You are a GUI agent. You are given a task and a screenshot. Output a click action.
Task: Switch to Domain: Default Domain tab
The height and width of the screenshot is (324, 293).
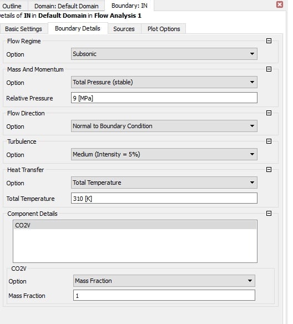click(67, 6)
